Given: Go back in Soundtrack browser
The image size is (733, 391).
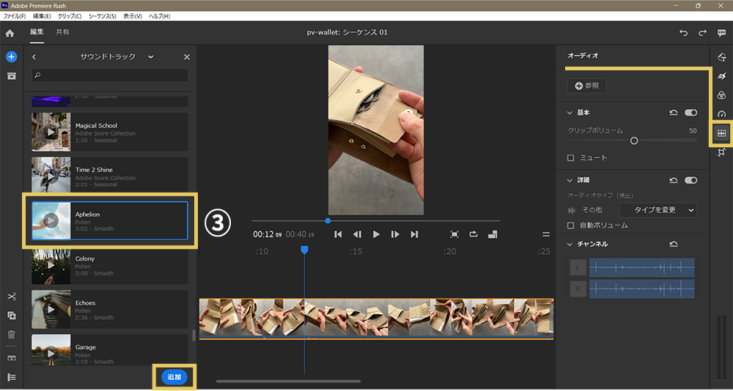Looking at the screenshot, I should [34, 57].
